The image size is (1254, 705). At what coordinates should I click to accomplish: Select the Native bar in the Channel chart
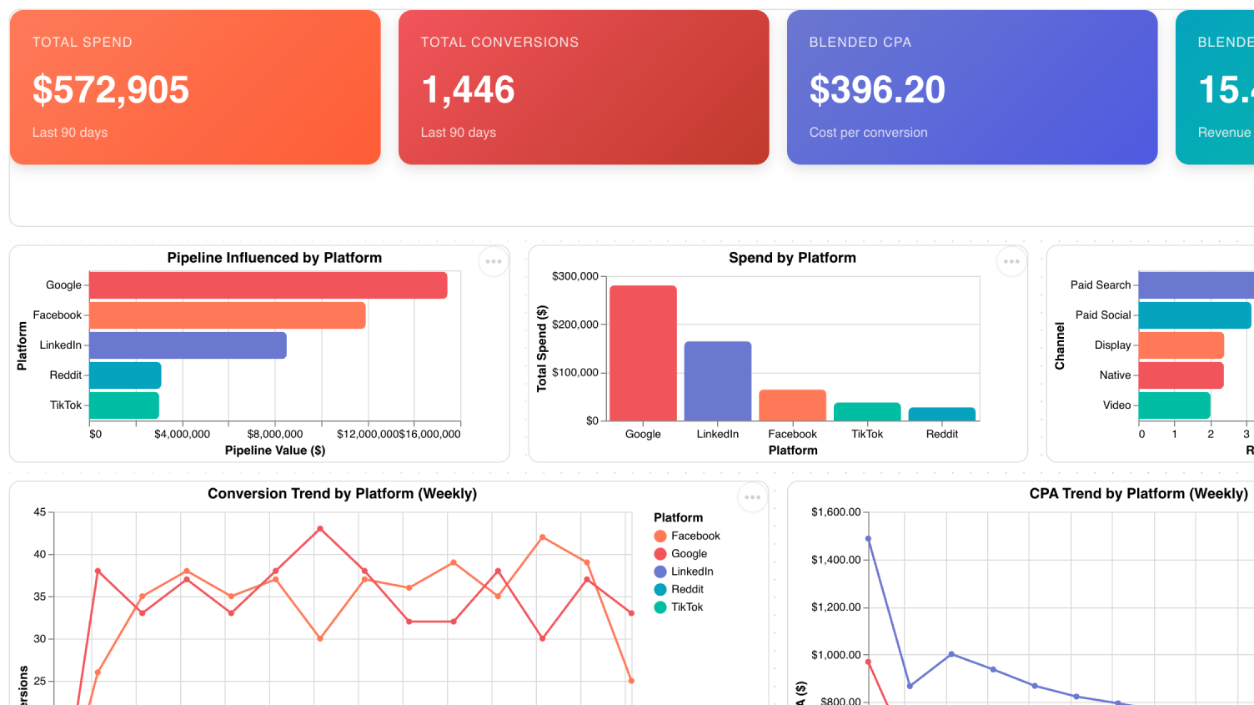(x=1181, y=375)
